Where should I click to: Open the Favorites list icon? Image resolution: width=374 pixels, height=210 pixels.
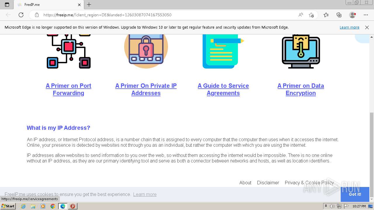click(326, 15)
